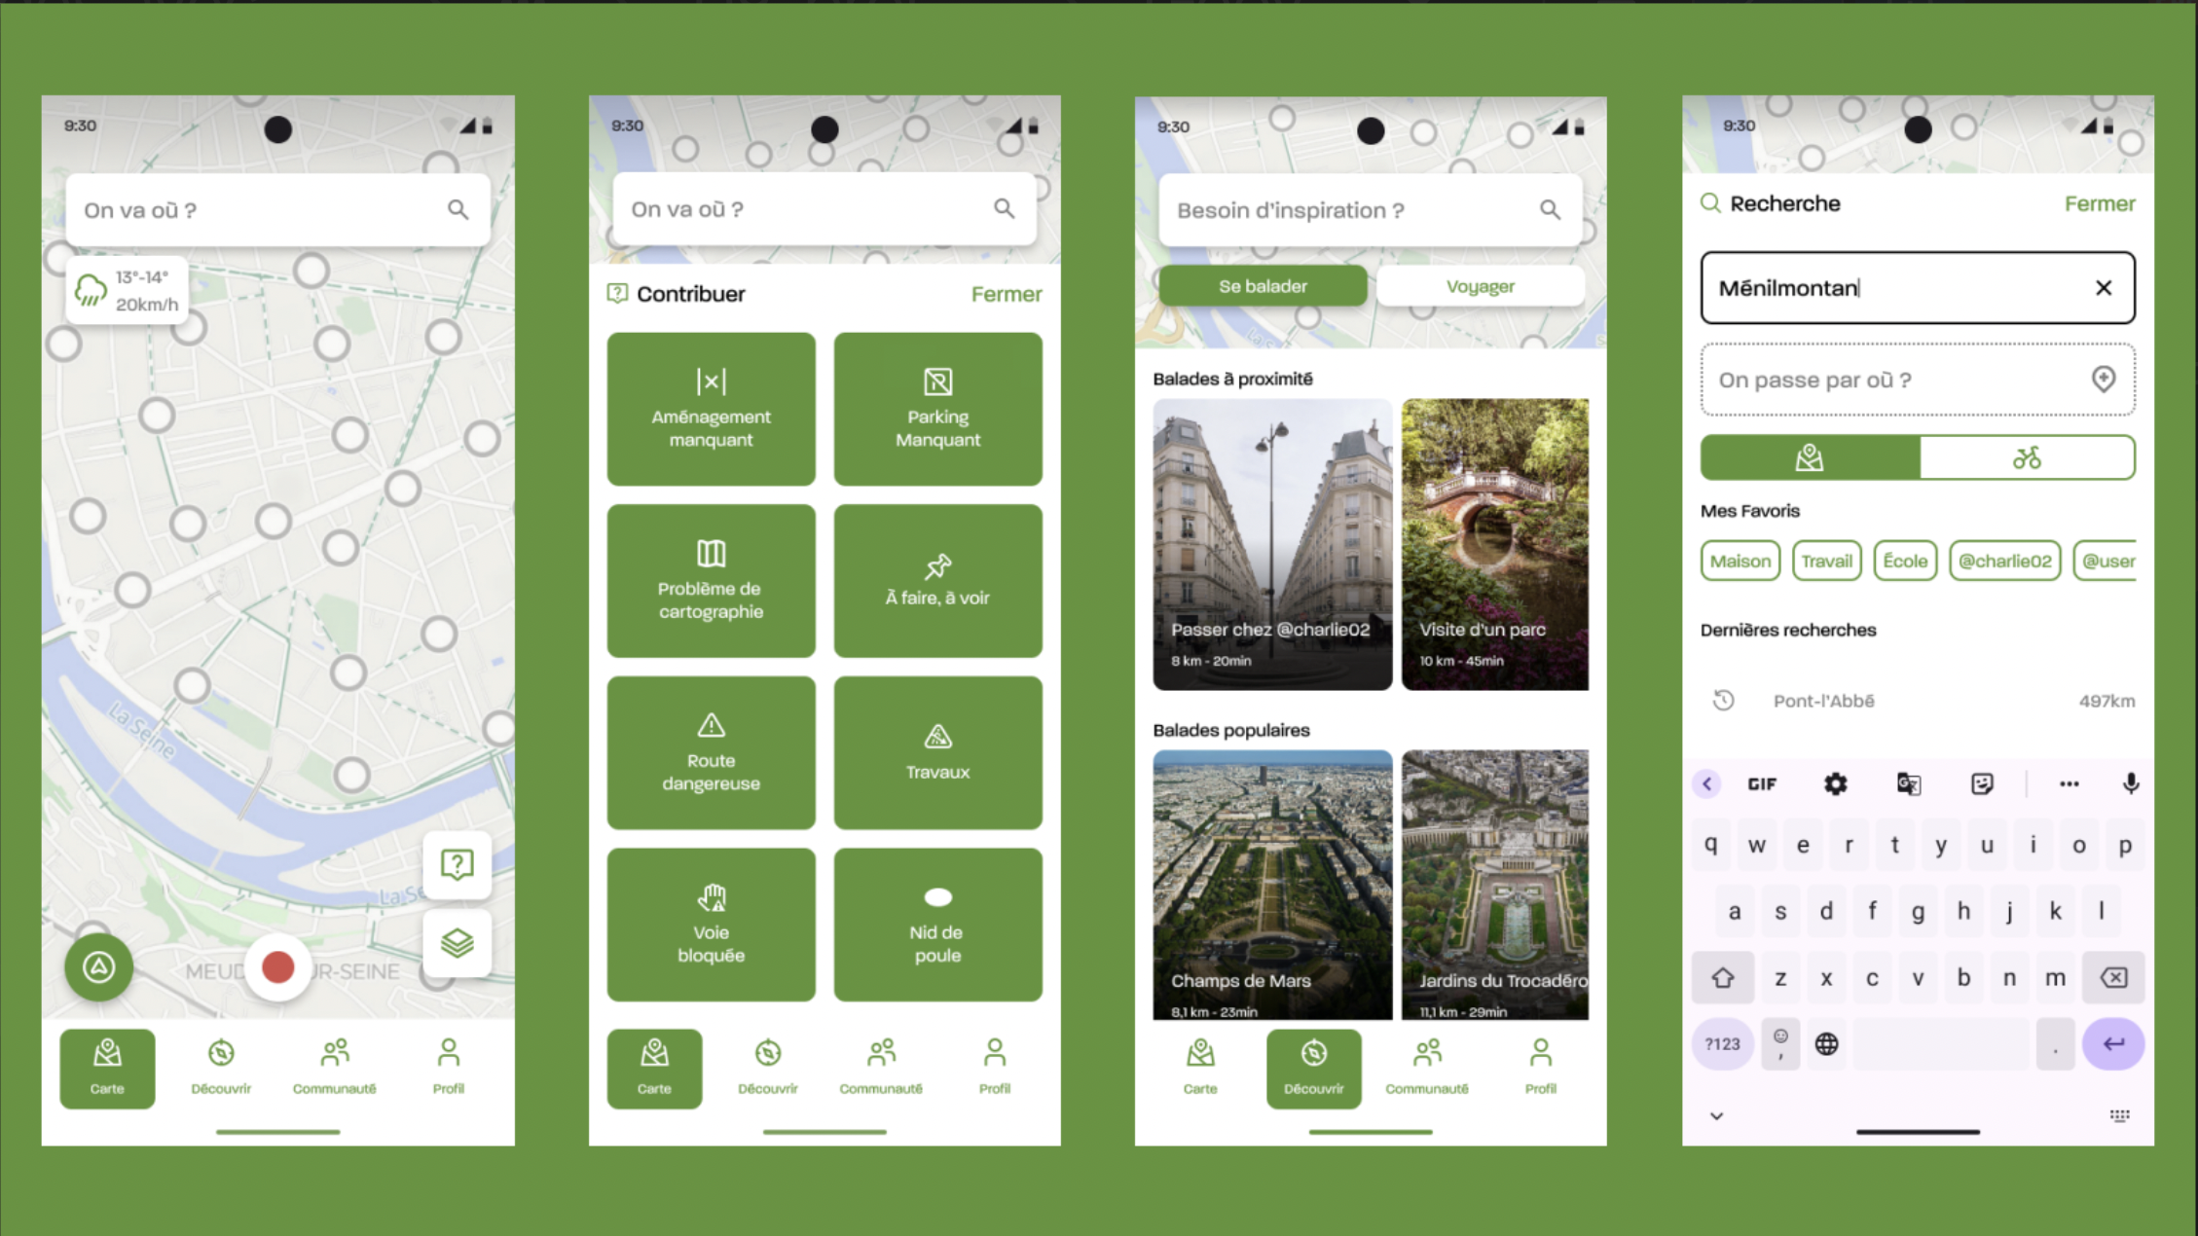This screenshot has height=1236, width=2198.
Task: Select the Maison favorite chip
Action: pos(1740,562)
